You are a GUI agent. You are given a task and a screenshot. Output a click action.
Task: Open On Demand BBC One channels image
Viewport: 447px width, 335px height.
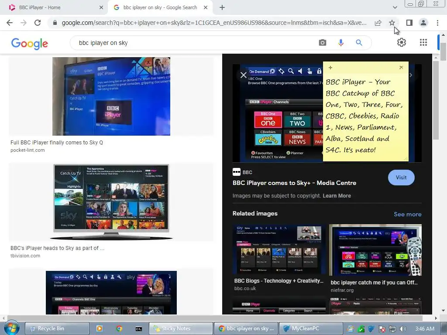[111, 293]
